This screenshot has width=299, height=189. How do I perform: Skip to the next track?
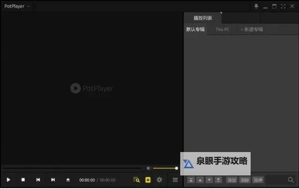tap(53, 180)
